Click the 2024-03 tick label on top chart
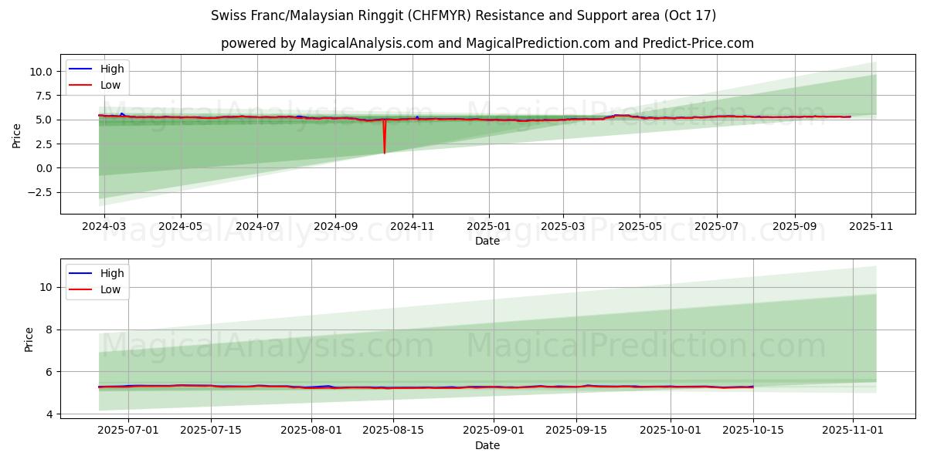This screenshot has height=463, width=927. coord(104,227)
